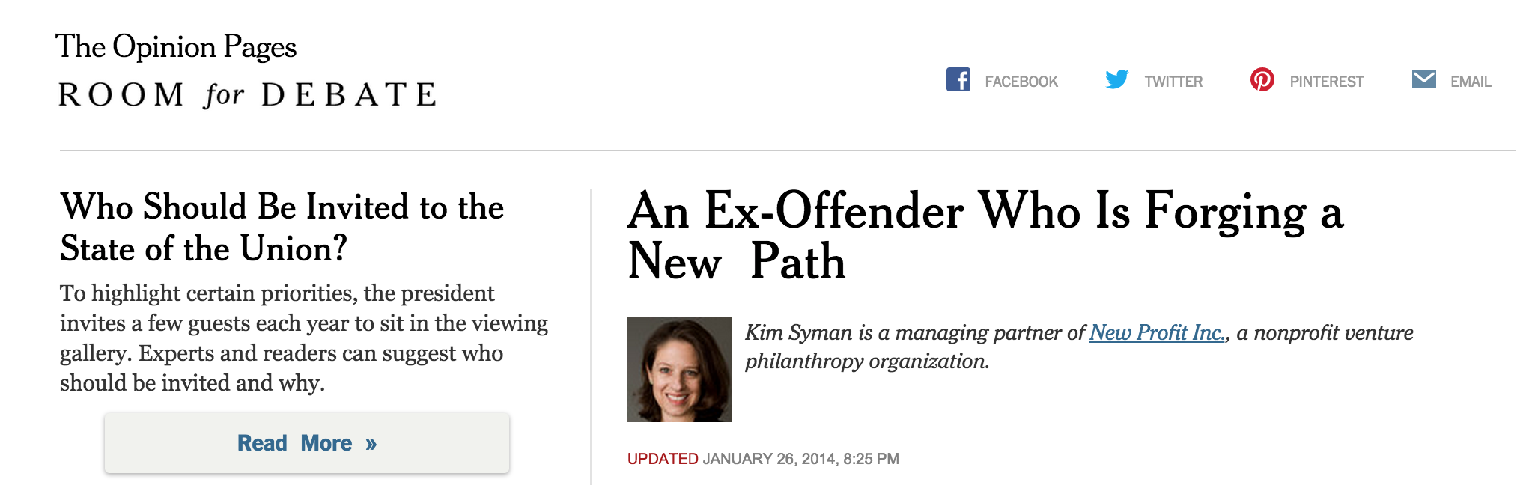Select the PINTEREST share text label
The image size is (1532, 485).
[x=1326, y=82]
